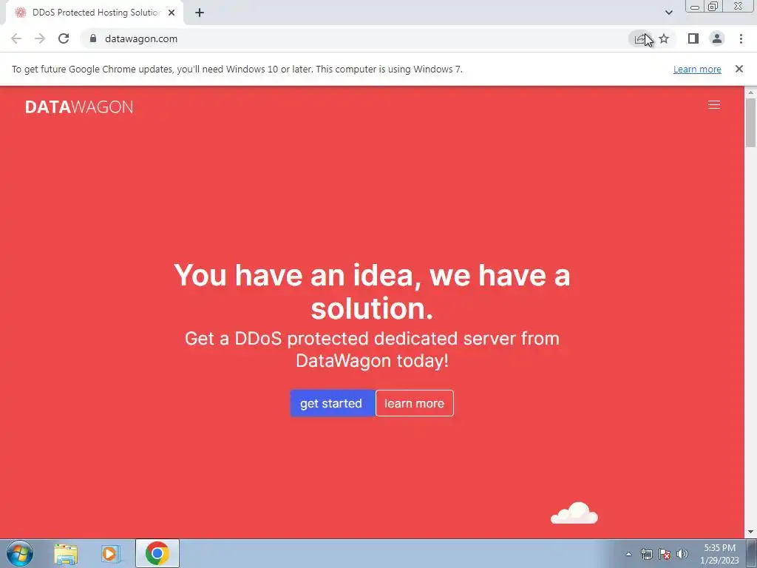757x568 pixels.
Task: Open the Windows Start menu
Action: point(20,553)
